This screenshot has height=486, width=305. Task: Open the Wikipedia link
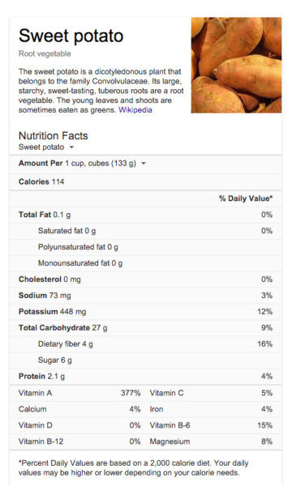click(135, 110)
